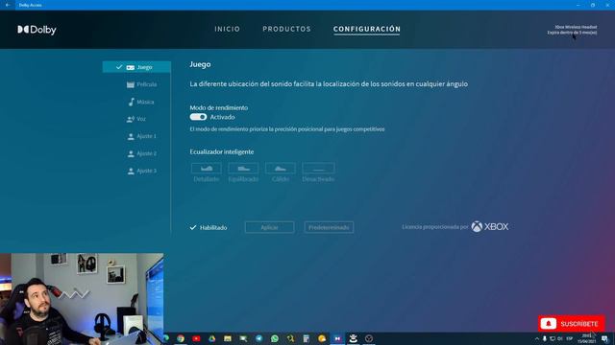Open the Configuración tab
The image size is (615, 345).
367,29
